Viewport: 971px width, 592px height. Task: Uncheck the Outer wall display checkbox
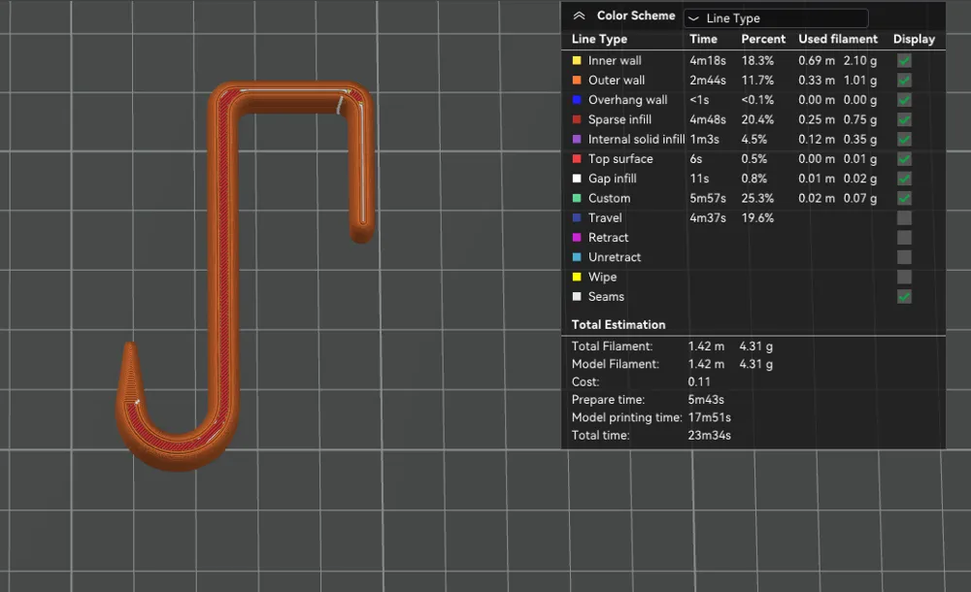[904, 81]
